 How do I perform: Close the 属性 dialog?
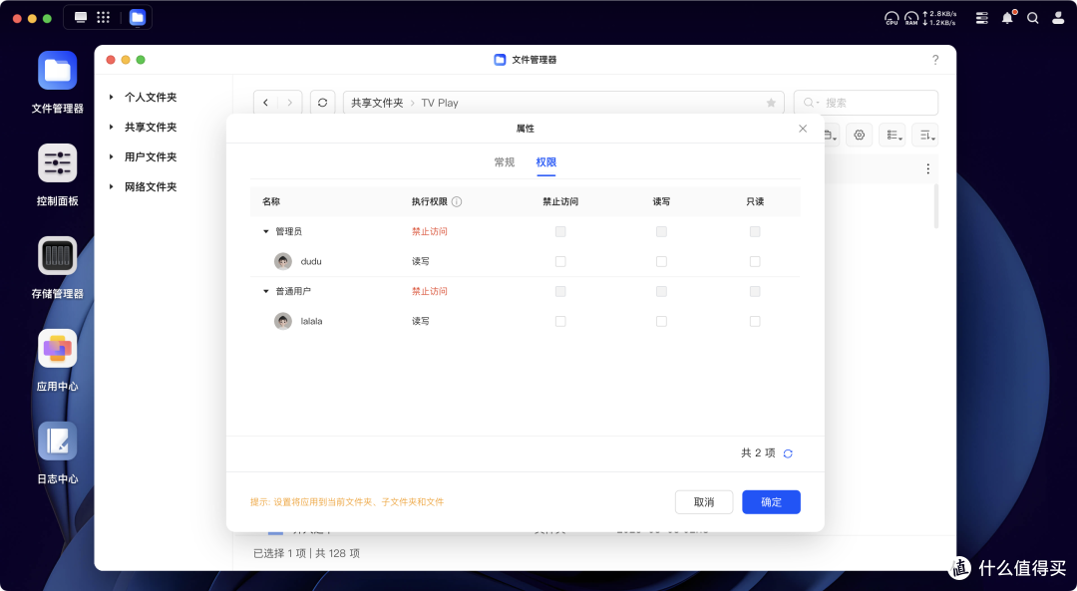click(x=802, y=129)
